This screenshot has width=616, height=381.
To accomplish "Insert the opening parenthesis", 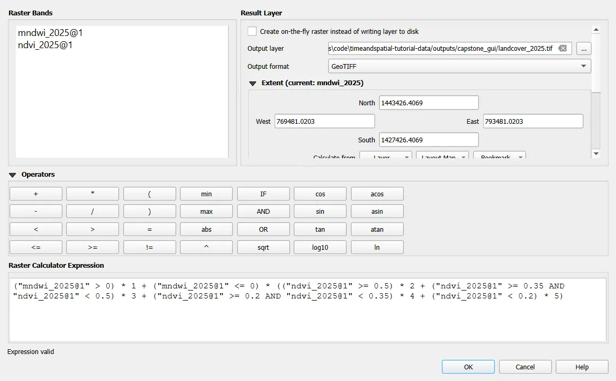I will [x=150, y=194].
